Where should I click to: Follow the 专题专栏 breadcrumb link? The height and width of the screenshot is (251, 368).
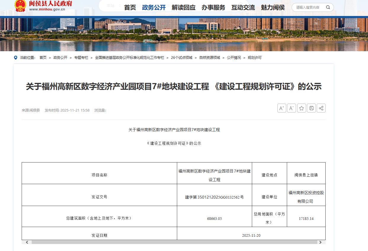[81, 58]
